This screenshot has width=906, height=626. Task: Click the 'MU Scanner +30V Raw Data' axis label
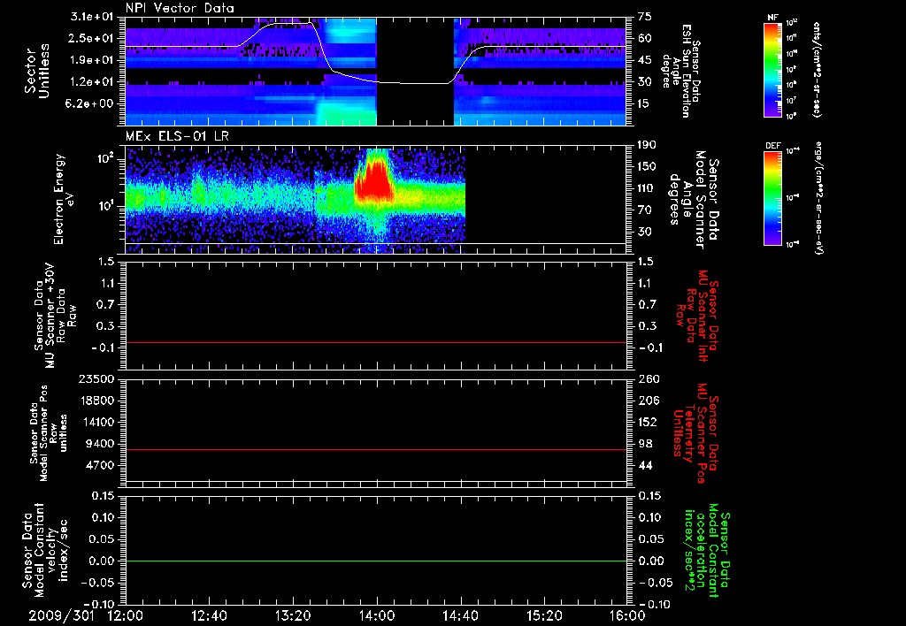[x=54, y=316]
